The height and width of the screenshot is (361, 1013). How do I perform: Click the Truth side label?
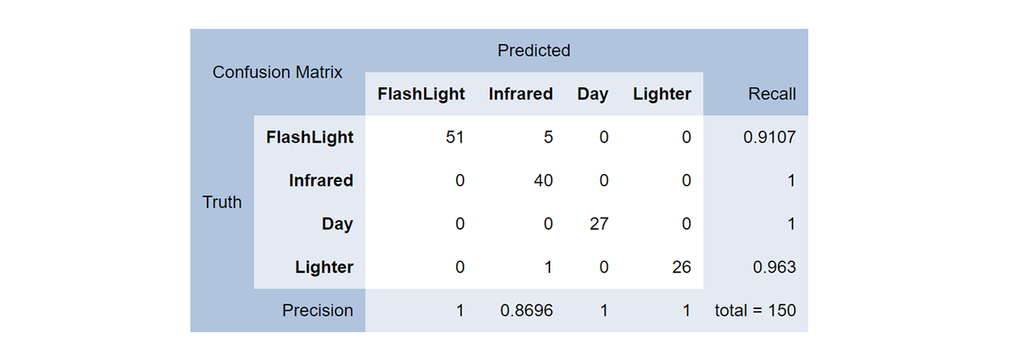(222, 202)
